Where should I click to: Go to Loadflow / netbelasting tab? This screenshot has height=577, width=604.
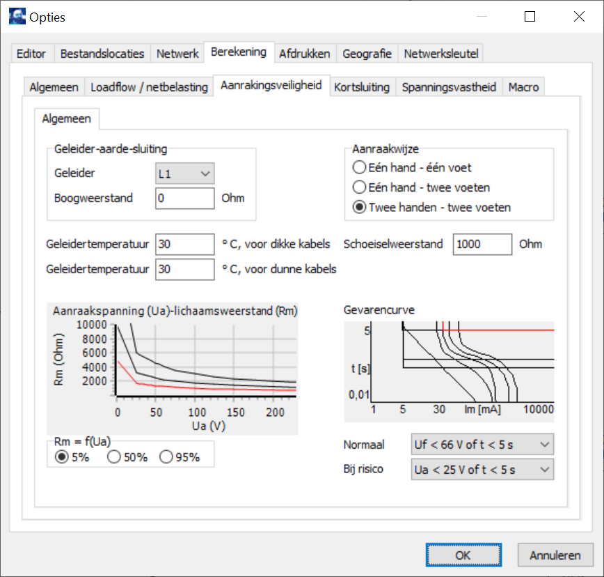pos(149,87)
